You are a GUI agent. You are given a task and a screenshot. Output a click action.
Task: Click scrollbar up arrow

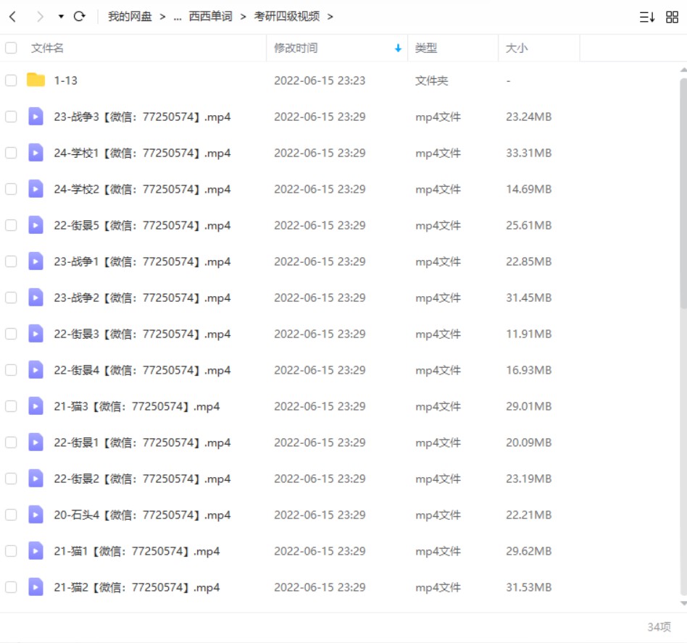[x=683, y=70]
